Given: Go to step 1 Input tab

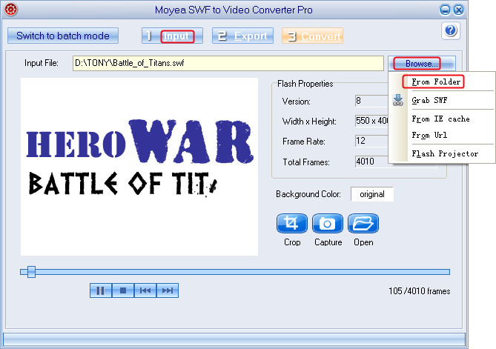Looking at the screenshot, I should pos(172,36).
